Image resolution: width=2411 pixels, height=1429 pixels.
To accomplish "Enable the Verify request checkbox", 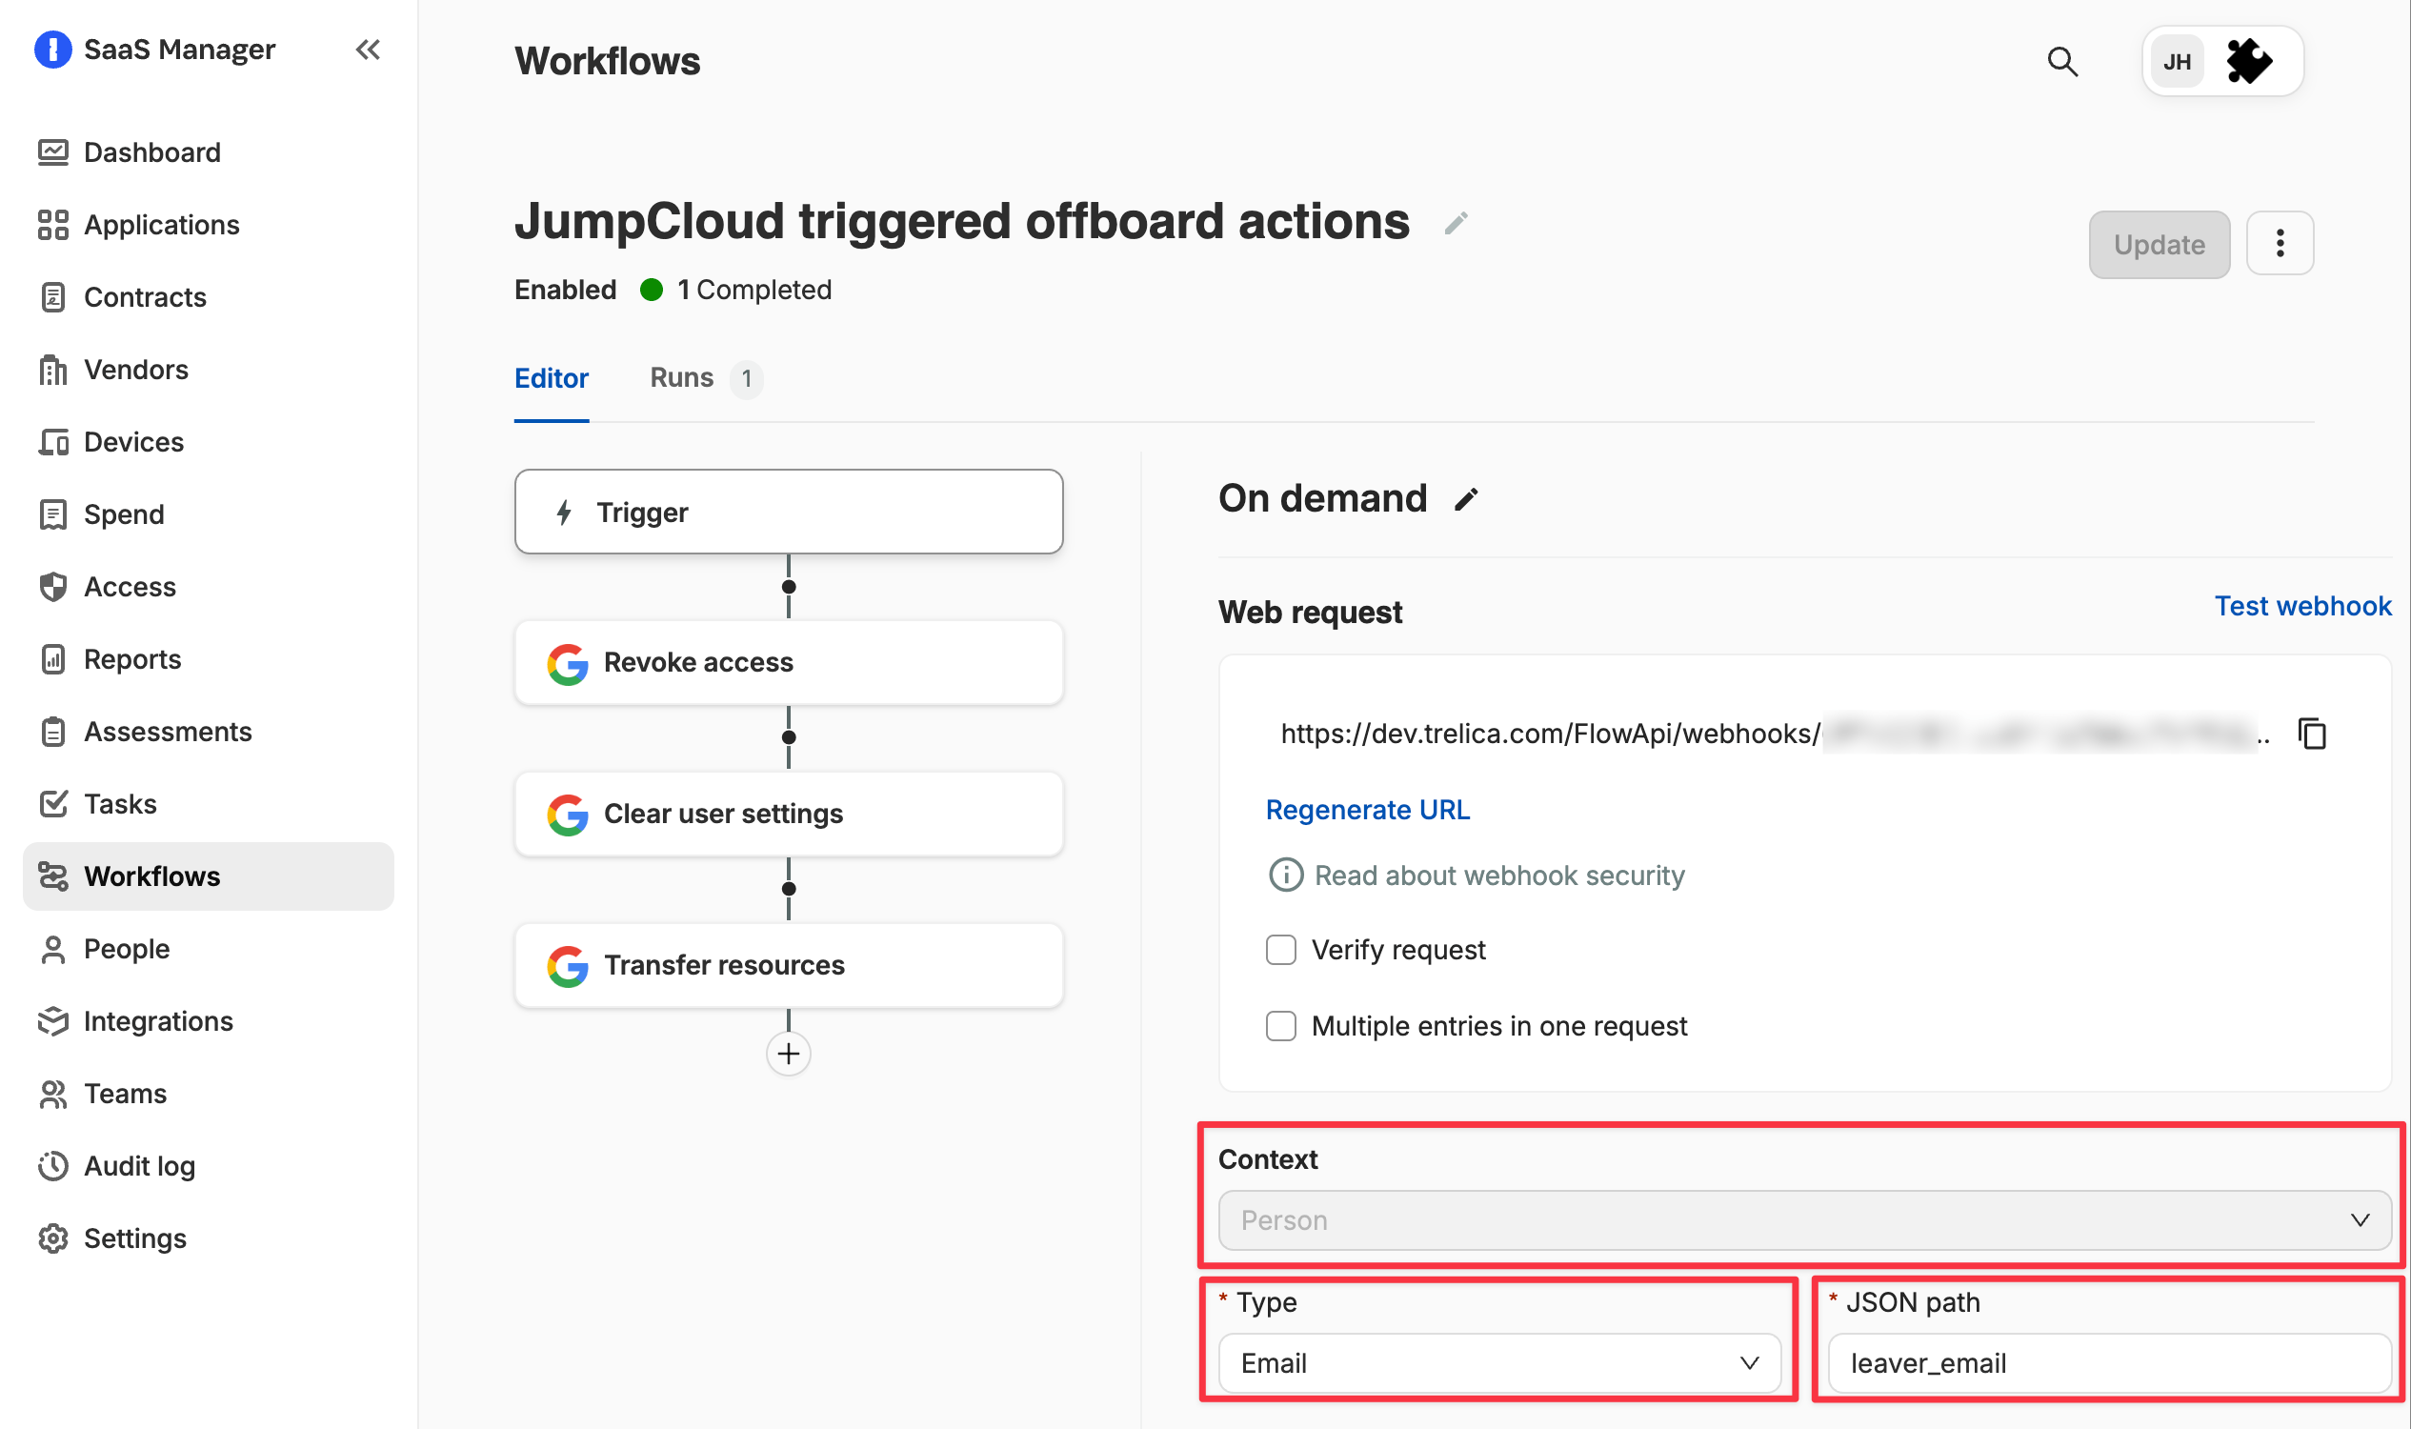I will point(1280,950).
